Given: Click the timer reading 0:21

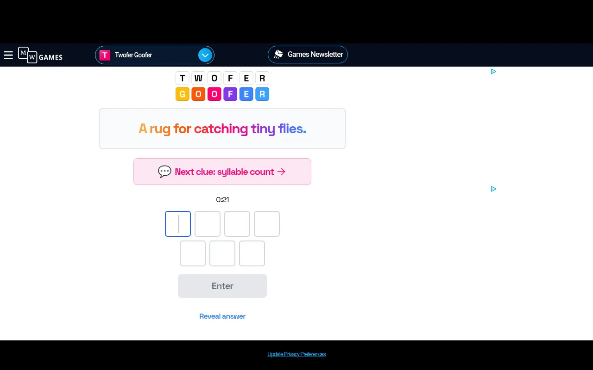Looking at the screenshot, I should point(222,200).
